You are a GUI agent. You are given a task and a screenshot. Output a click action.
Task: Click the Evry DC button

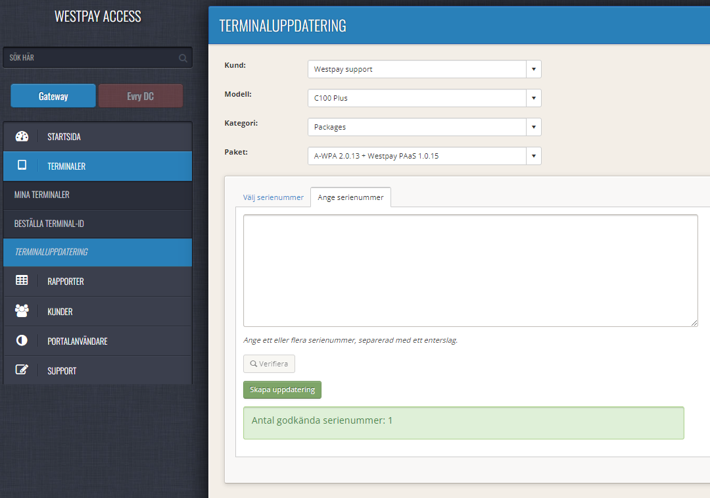pyautogui.click(x=141, y=96)
